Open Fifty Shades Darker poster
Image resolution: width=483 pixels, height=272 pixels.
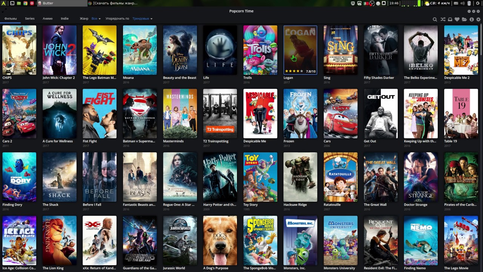point(381,50)
